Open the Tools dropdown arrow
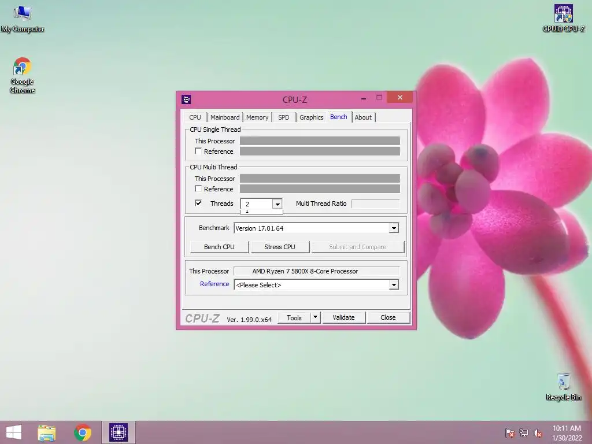Viewport: 592px width, 444px height. [315, 317]
